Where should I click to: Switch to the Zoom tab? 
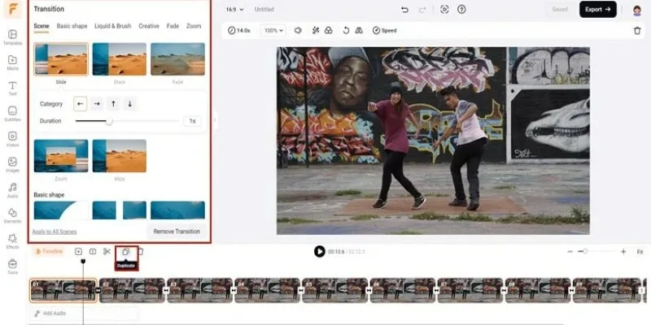[194, 26]
